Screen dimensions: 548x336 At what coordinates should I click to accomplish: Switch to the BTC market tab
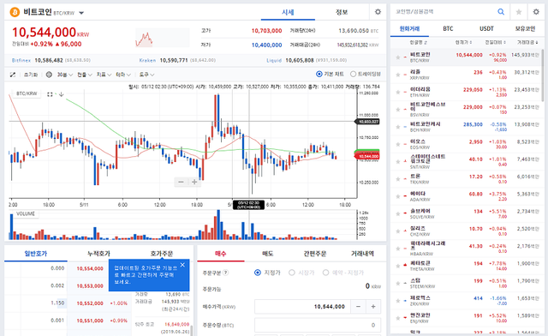(x=448, y=28)
